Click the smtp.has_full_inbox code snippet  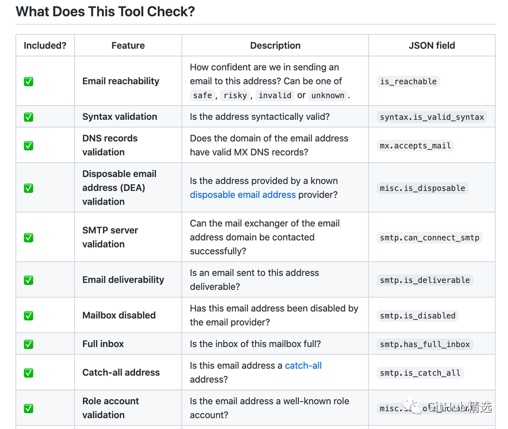click(425, 344)
